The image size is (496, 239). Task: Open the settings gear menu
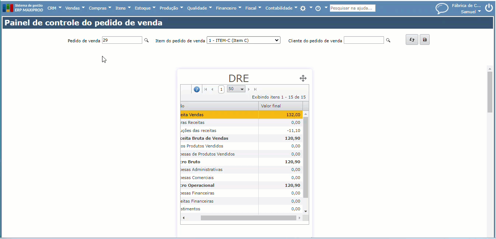click(x=303, y=8)
